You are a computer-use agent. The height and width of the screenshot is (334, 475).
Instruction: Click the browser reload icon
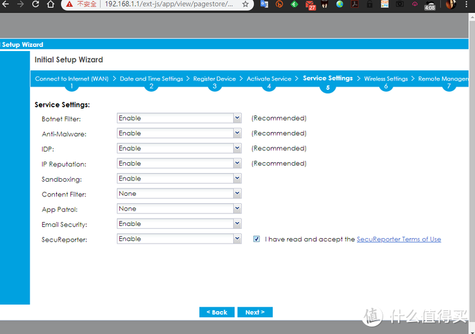[33, 5]
